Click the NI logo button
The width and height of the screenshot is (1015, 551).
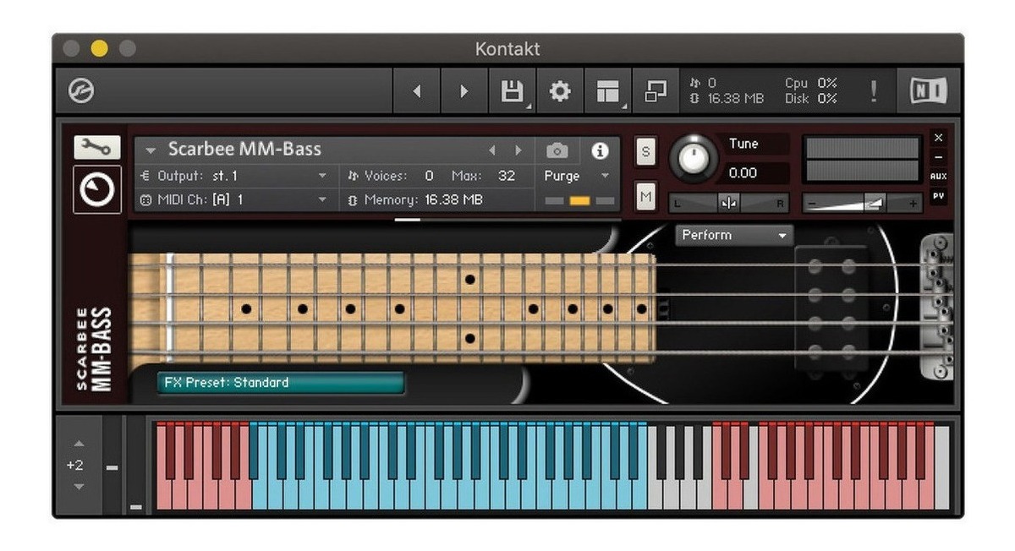pos(928,90)
